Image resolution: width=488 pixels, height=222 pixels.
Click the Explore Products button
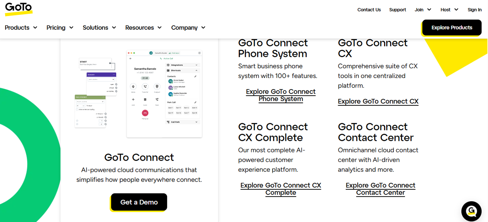pyautogui.click(x=452, y=28)
